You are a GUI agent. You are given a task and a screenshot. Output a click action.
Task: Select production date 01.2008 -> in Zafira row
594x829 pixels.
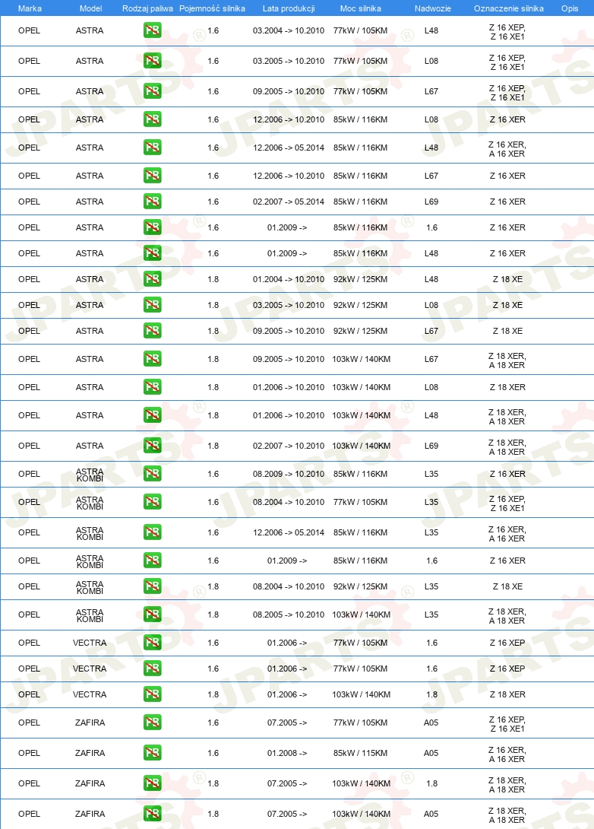click(287, 753)
